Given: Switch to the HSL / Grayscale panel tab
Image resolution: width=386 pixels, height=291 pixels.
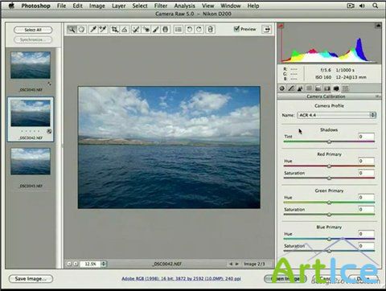Looking at the screenshot, I should tap(309, 88).
